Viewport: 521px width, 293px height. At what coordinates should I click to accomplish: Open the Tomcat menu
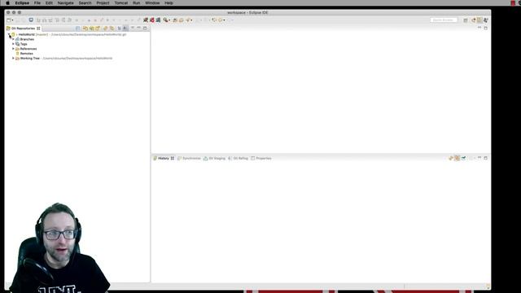[x=121, y=3]
